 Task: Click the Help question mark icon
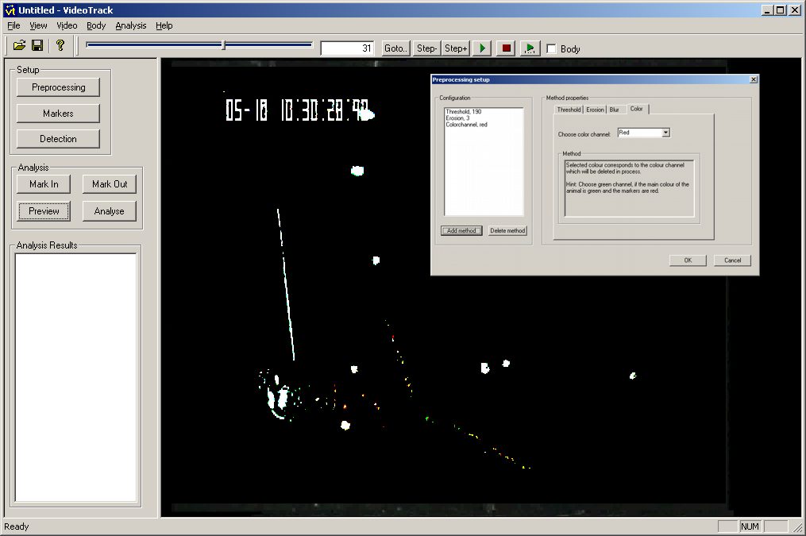click(x=60, y=46)
